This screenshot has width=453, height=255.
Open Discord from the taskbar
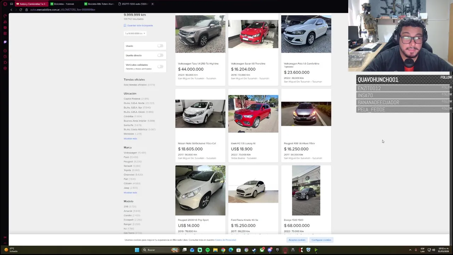[x=270, y=250]
